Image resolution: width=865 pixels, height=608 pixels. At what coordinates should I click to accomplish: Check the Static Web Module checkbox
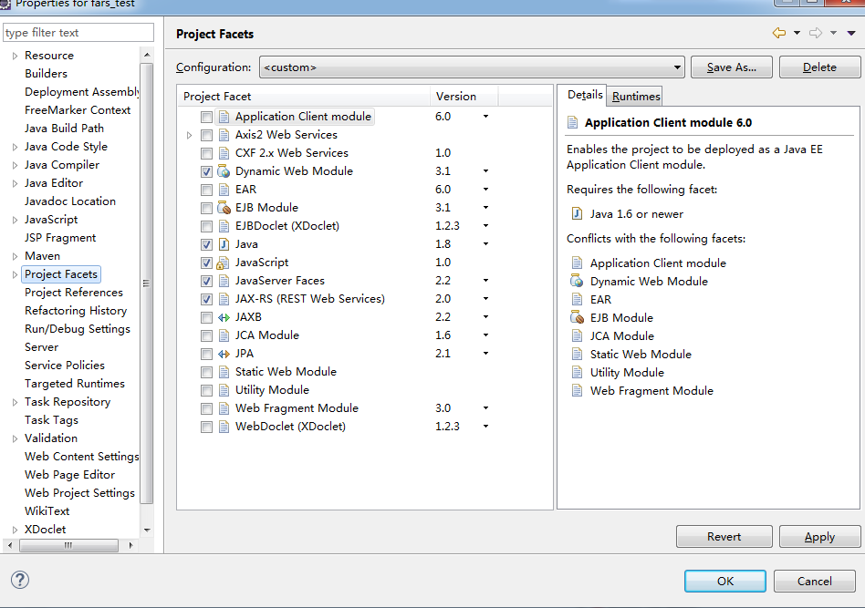click(206, 372)
